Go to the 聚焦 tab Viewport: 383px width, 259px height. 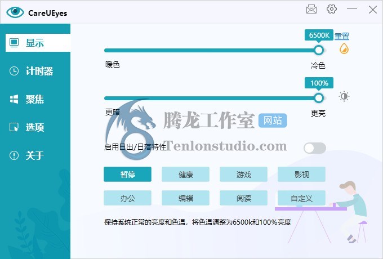point(38,99)
